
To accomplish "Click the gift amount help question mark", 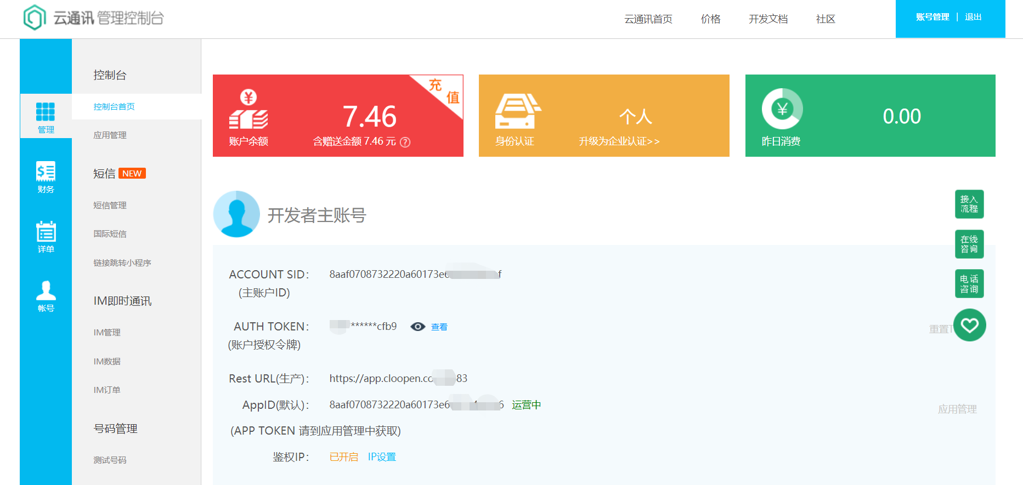I will [405, 142].
